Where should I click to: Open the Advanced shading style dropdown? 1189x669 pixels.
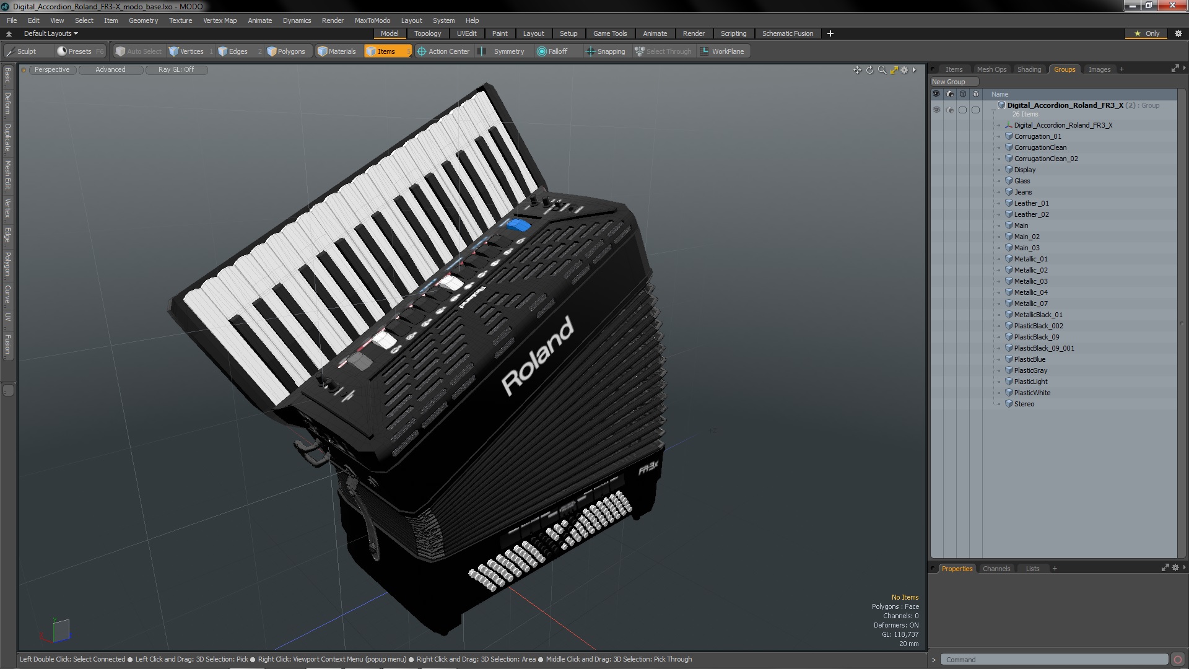click(x=110, y=69)
